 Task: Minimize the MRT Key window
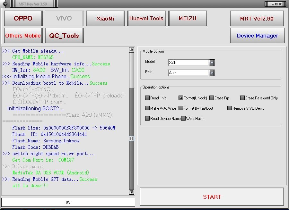(x=273, y=4)
